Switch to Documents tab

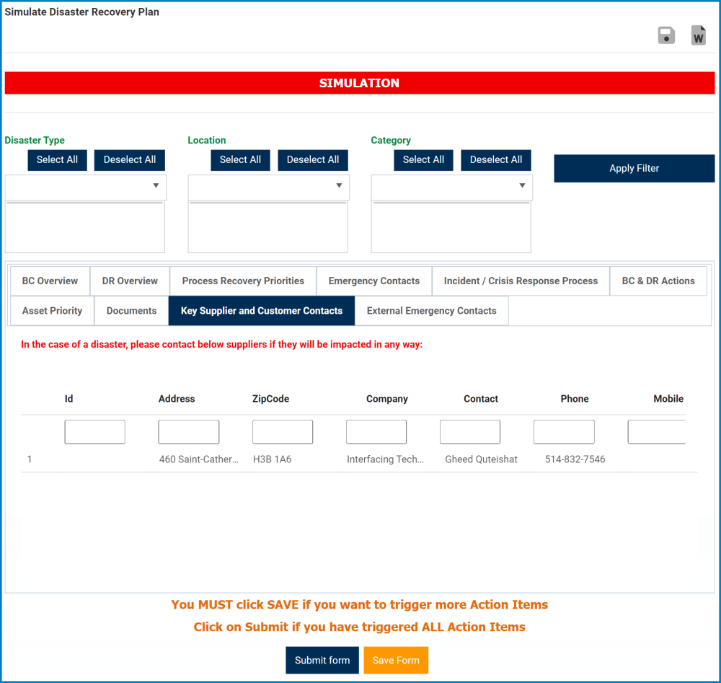131,311
